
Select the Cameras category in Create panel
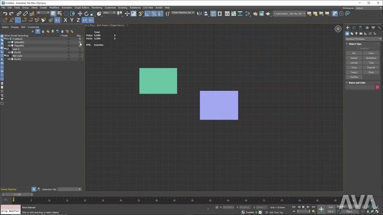tap(361, 33)
